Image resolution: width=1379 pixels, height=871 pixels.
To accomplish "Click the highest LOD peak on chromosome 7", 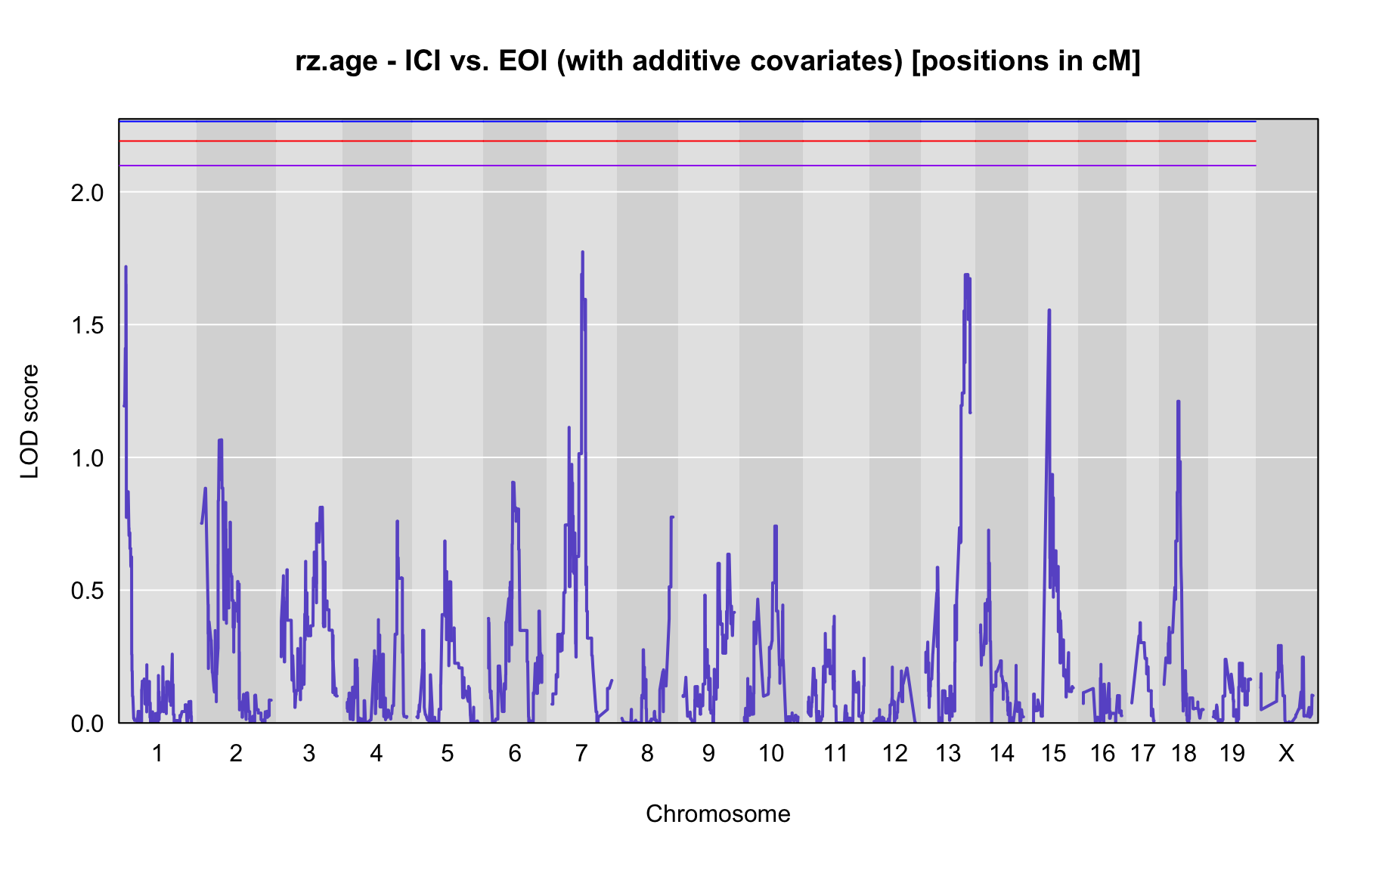I will [x=582, y=253].
